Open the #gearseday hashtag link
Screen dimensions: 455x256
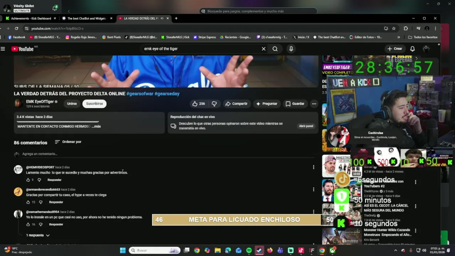click(x=167, y=94)
